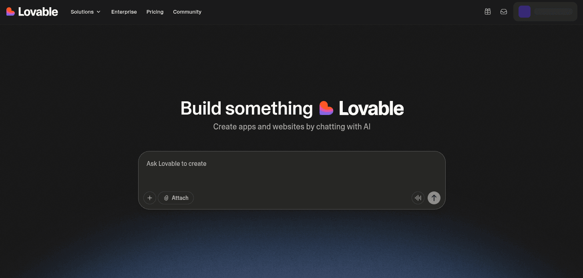The height and width of the screenshot is (278, 583).
Task: Submit the prompt via the arrow icon
Action: coord(434,197)
